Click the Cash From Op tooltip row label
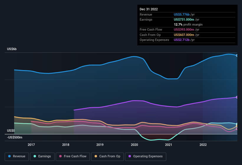The height and width of the screenshot is (165, 242). coord(150,35)
